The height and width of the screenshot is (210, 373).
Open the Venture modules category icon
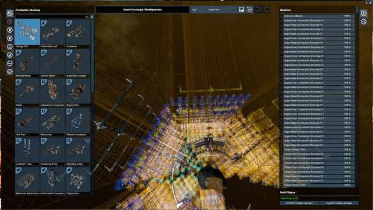10,71
